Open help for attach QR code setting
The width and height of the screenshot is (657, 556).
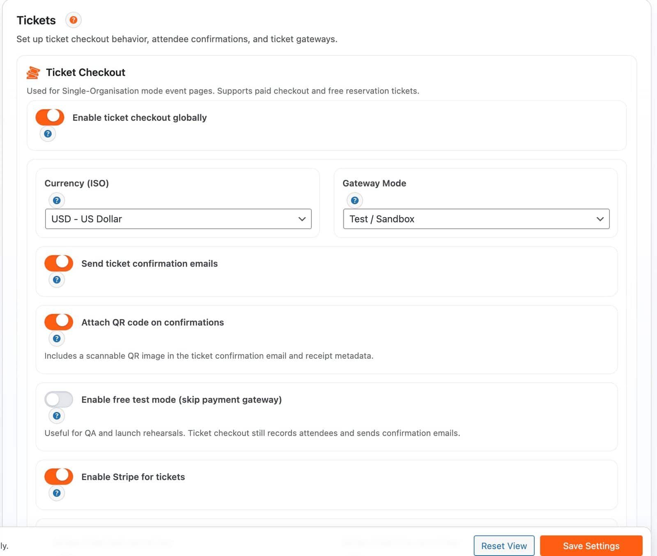click(57, 338)
